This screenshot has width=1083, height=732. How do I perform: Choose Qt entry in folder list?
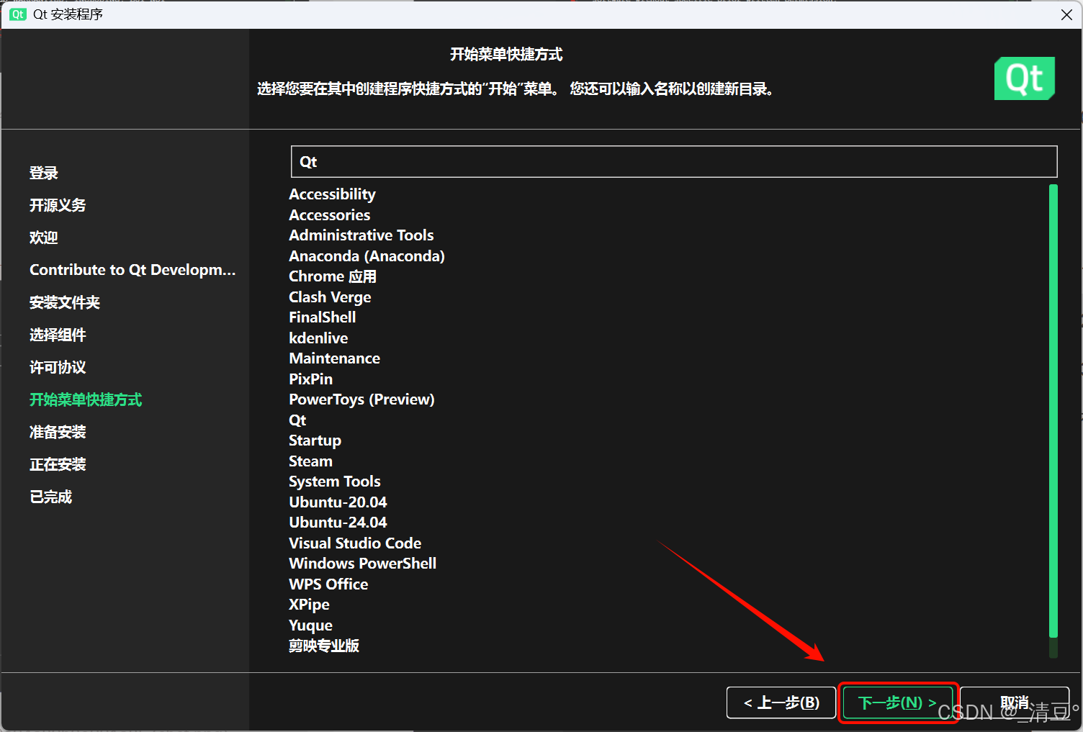point(297,420)
